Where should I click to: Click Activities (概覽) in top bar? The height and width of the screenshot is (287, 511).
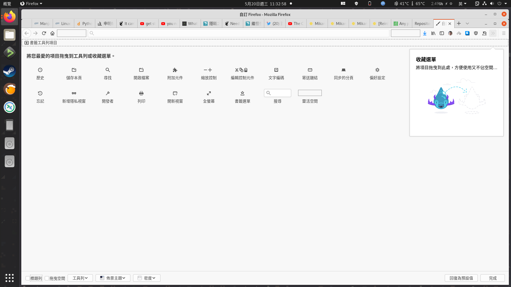pyautogui.click(x=7, y=3)
